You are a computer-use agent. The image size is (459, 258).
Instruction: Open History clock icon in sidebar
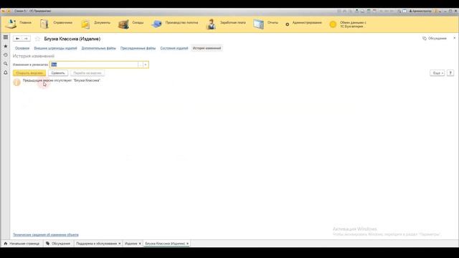6,55
